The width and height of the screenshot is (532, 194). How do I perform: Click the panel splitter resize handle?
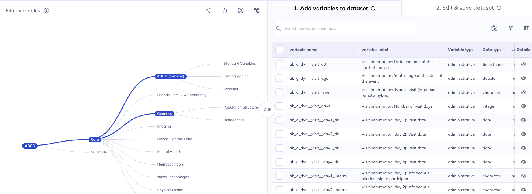(x=267, y=110)
